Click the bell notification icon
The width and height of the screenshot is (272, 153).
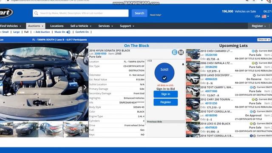click(183, 64)
